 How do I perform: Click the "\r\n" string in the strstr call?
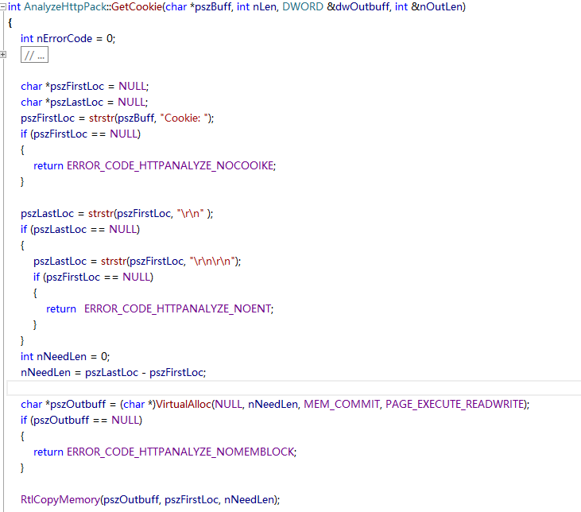(x=191, y=214)
